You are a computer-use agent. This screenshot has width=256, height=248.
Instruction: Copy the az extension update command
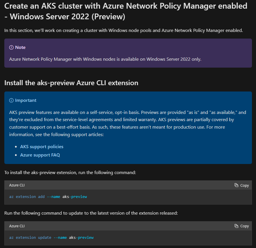pos(241,226)
